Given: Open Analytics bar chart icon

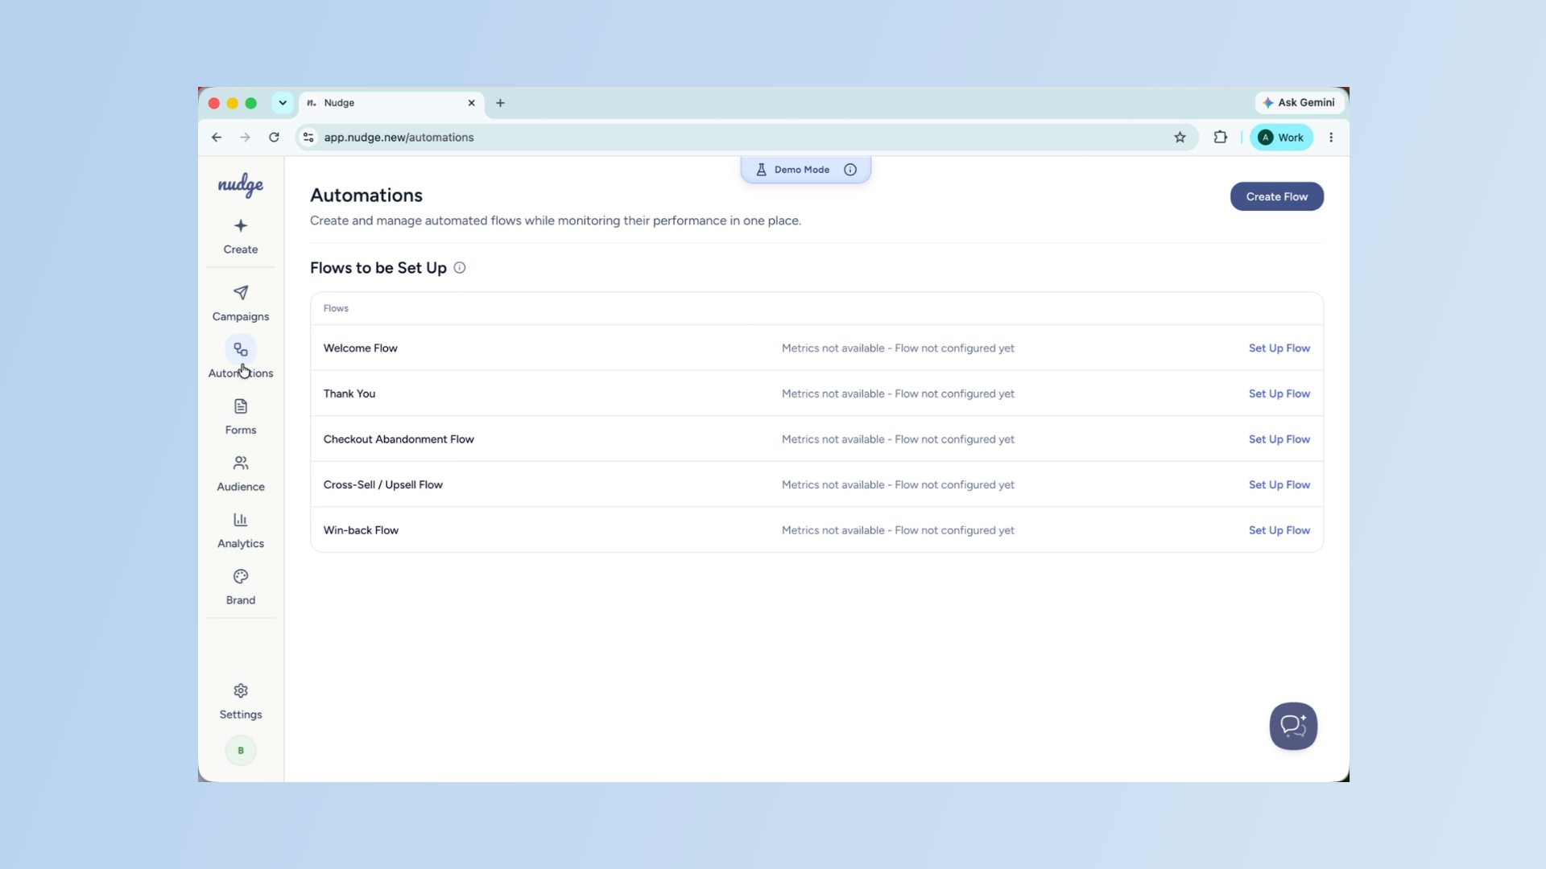Looking at the screenshot, I should tap(241, 520).
